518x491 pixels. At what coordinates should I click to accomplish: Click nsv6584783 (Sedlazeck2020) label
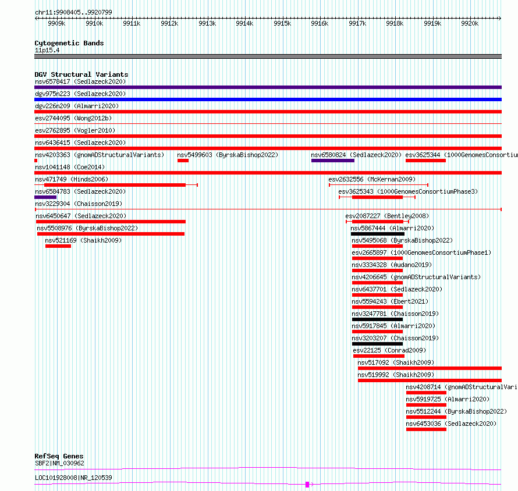point(80,191)
